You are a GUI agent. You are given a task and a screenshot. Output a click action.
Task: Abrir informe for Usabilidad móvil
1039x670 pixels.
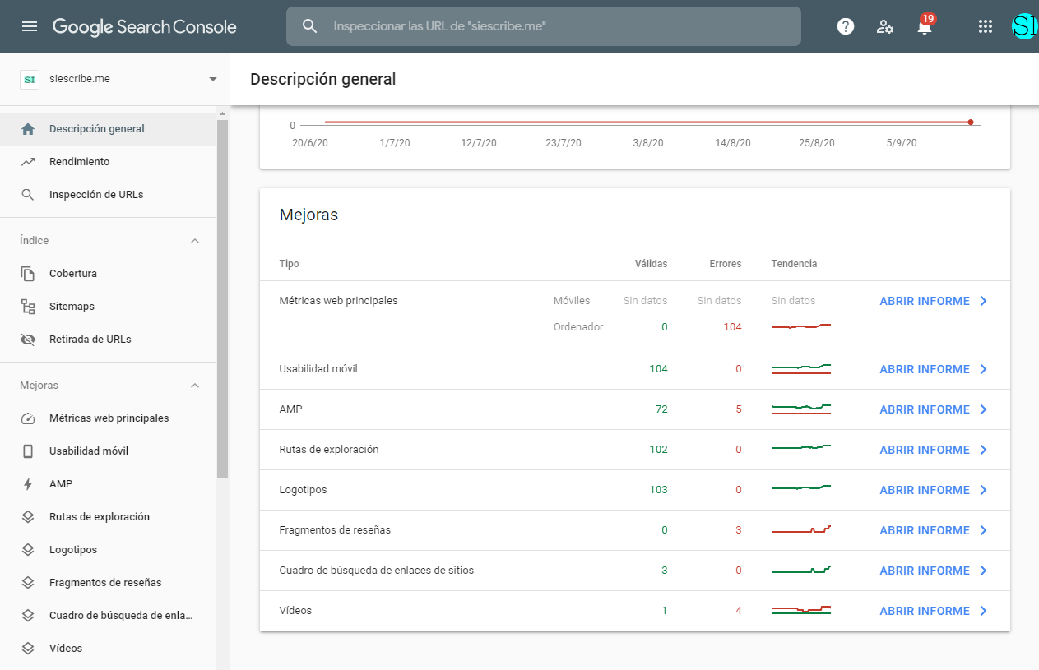point(925,369)
